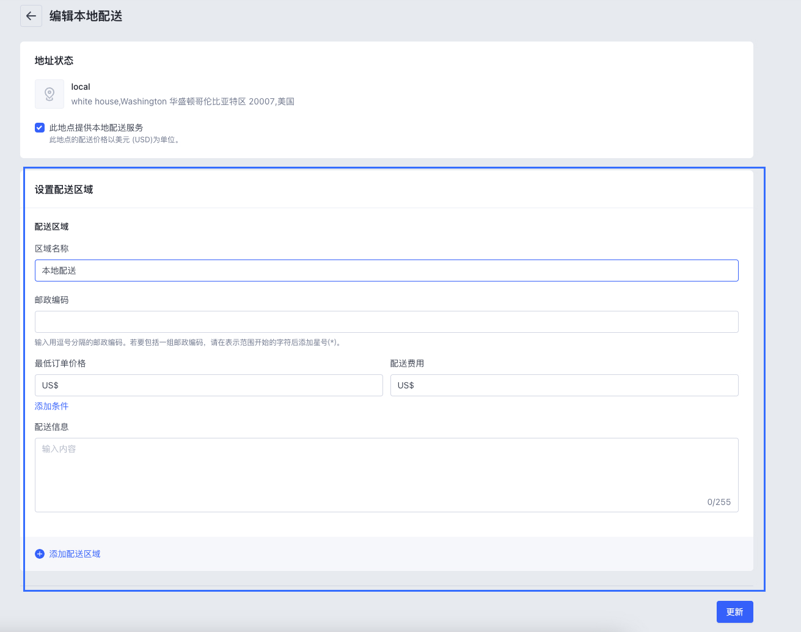Click the 添加条件 link
The height and width of the screenshot is (632, 801).
point(52,406)
